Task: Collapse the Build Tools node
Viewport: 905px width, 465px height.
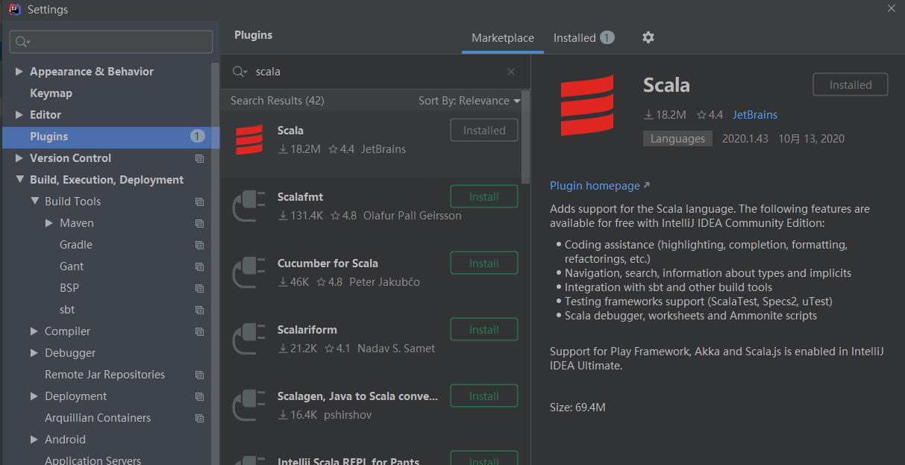Action: coord(34,202)
